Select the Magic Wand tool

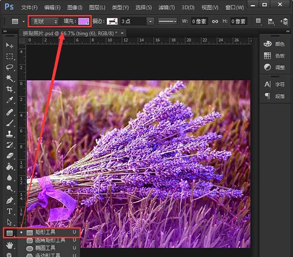(x=9, y=78)
